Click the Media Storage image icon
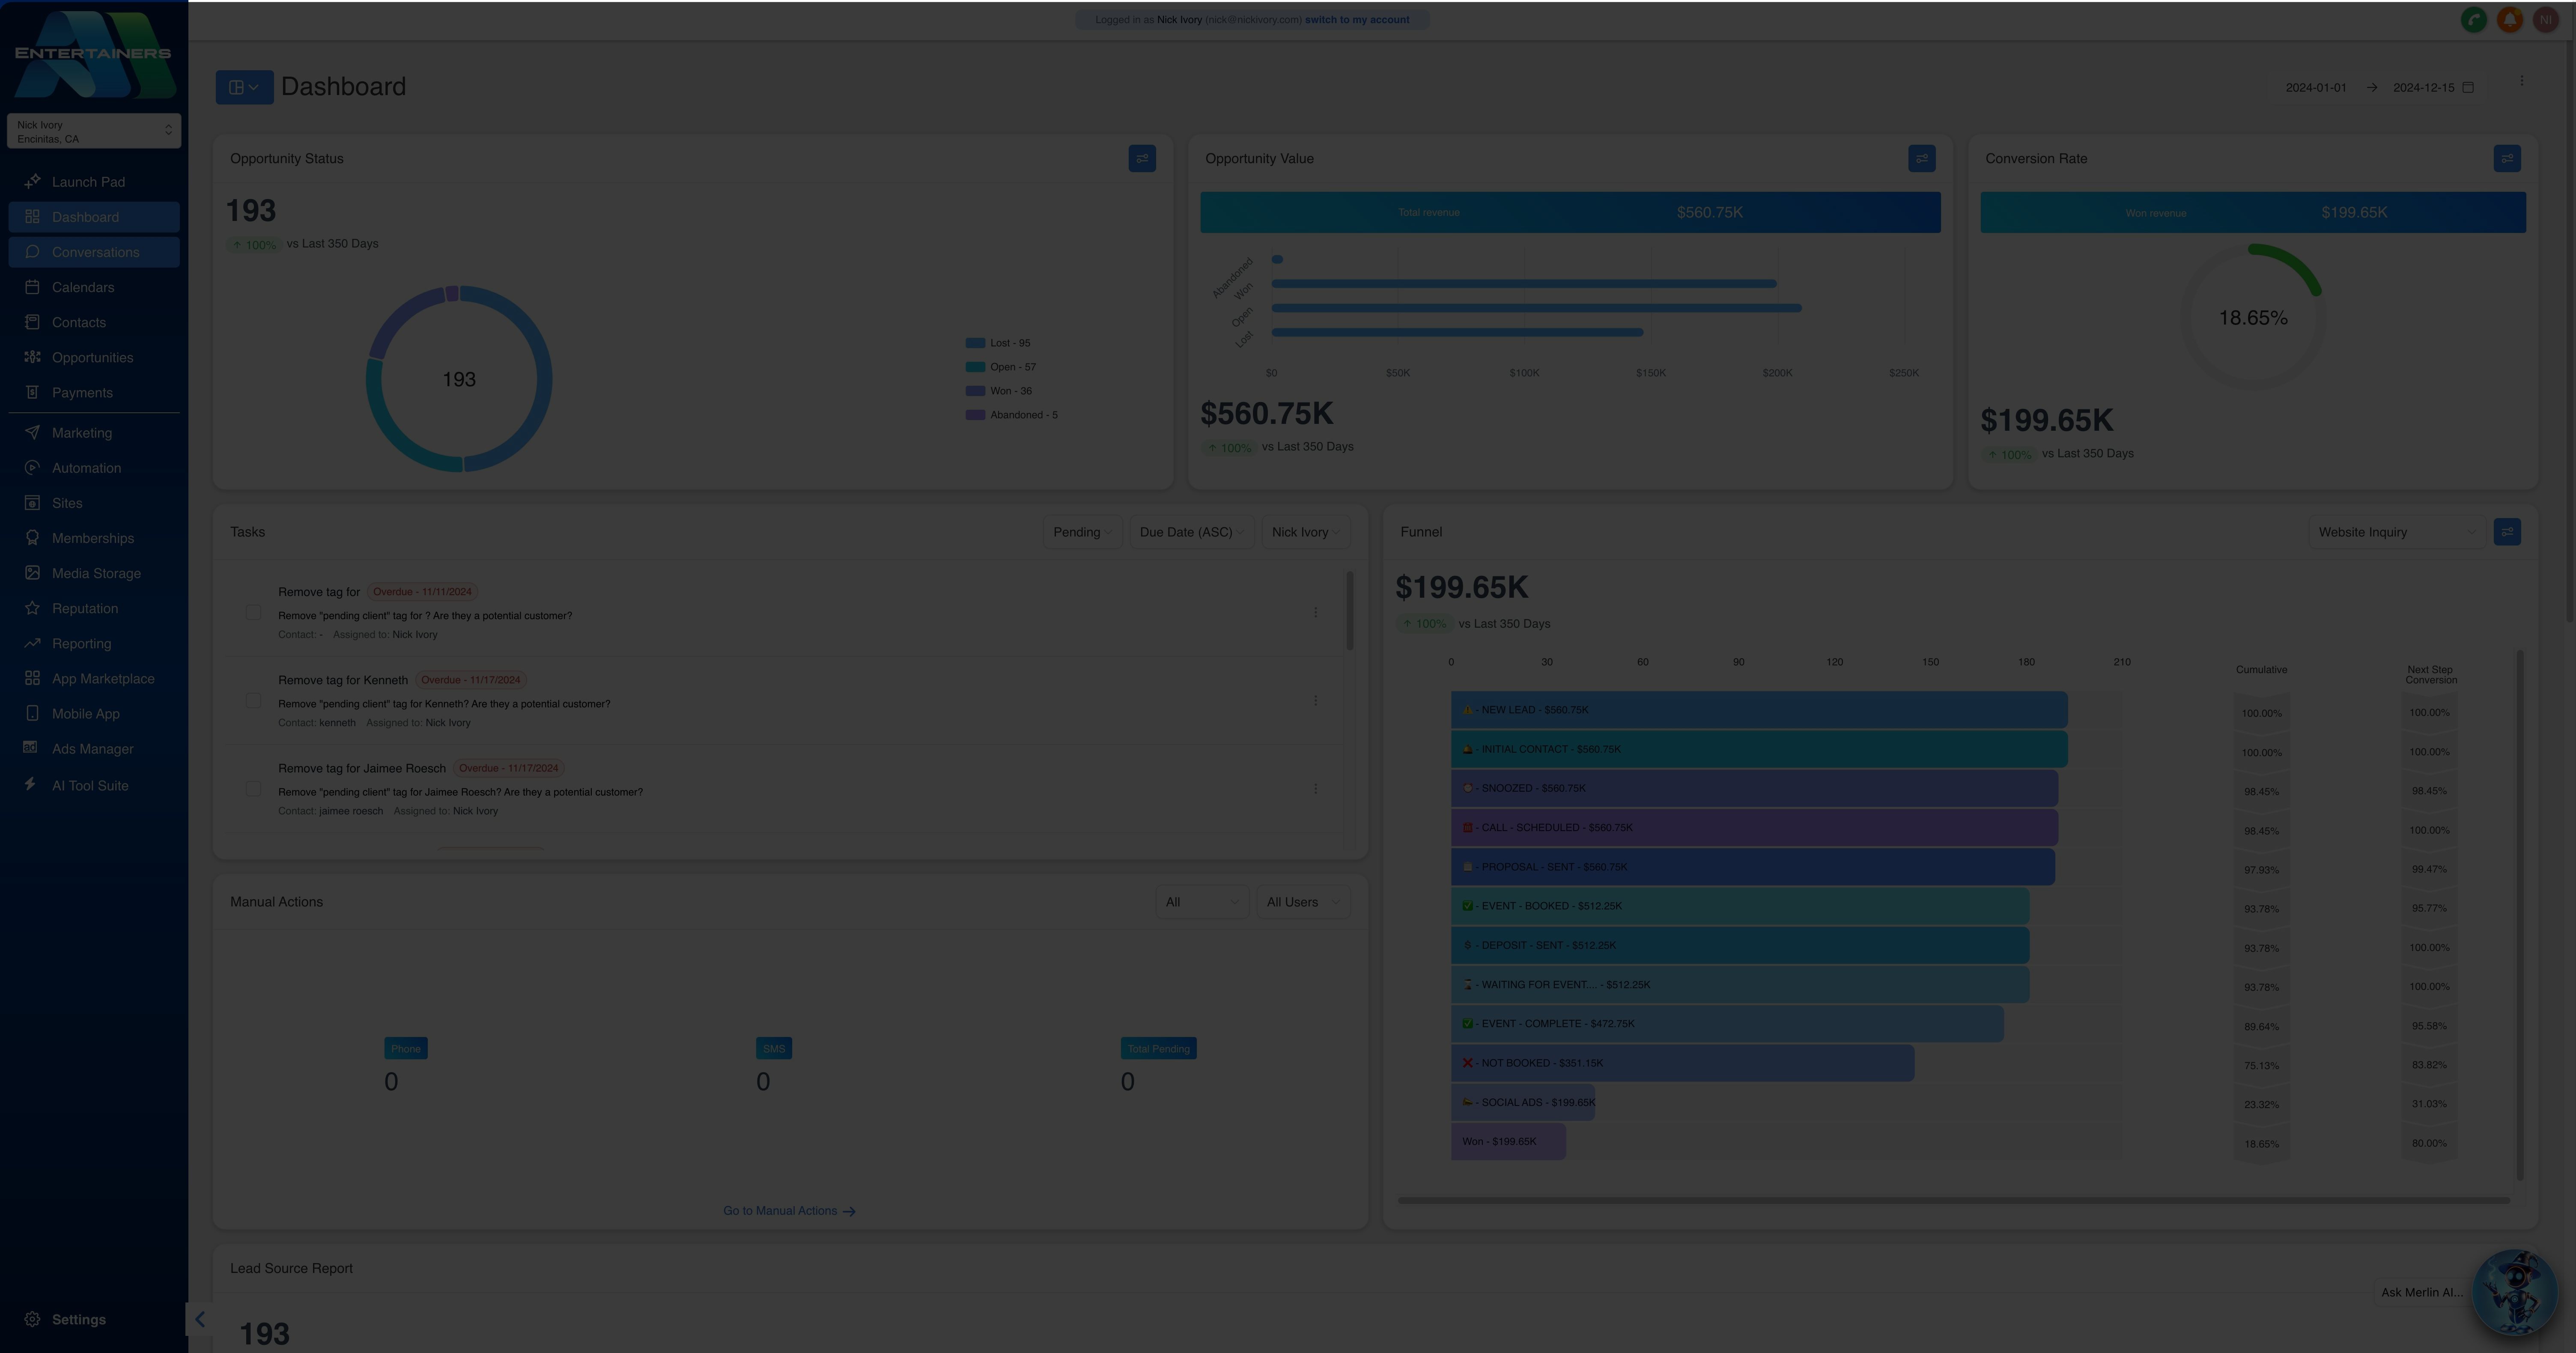This screenshot has width=2576, height=1353. tap(32, 573)
